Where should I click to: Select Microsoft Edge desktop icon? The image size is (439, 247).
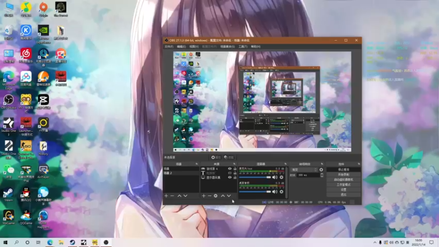pyautogui.click(x=9, y=80)
